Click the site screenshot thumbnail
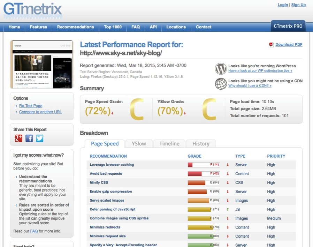 click(42, 64)
